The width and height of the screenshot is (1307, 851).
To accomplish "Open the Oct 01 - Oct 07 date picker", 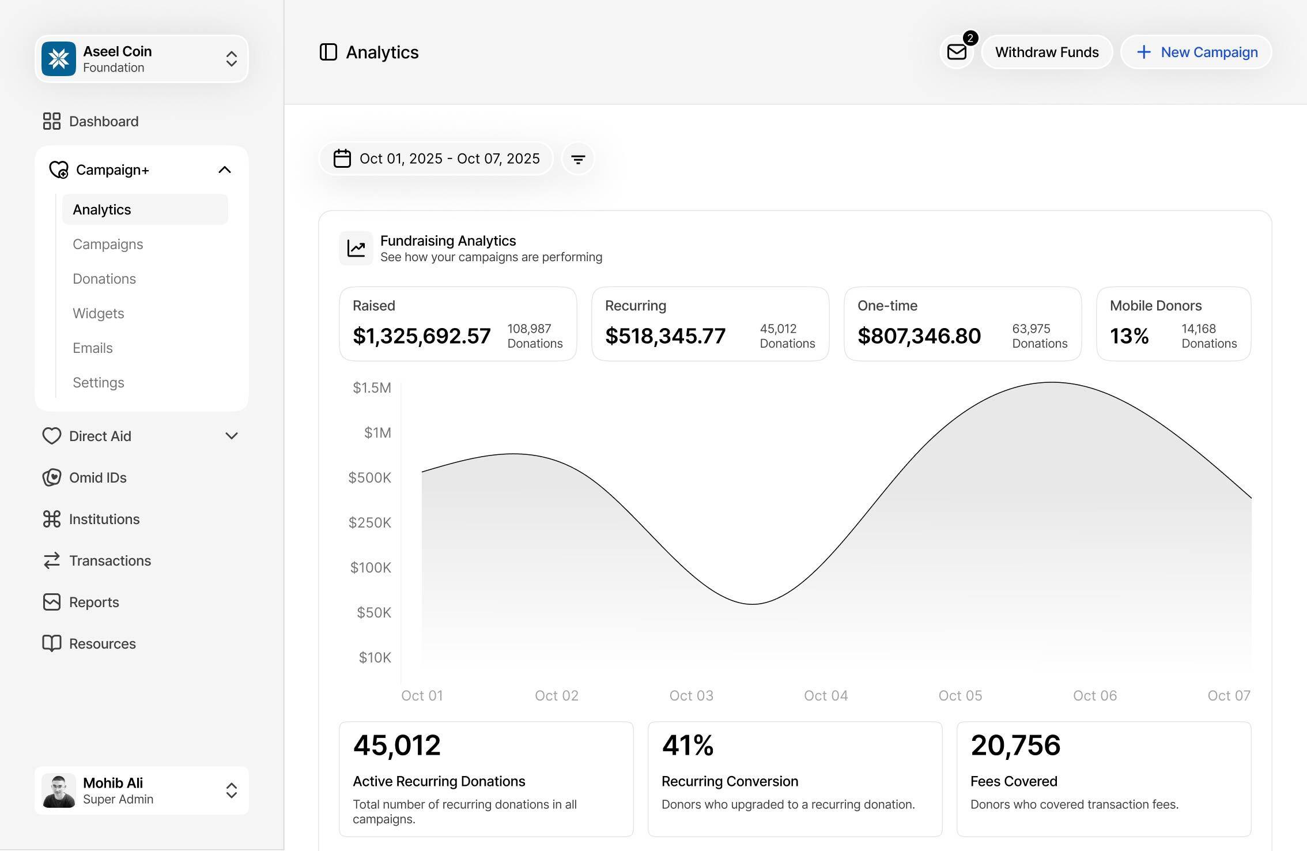I will coord(436,159).
